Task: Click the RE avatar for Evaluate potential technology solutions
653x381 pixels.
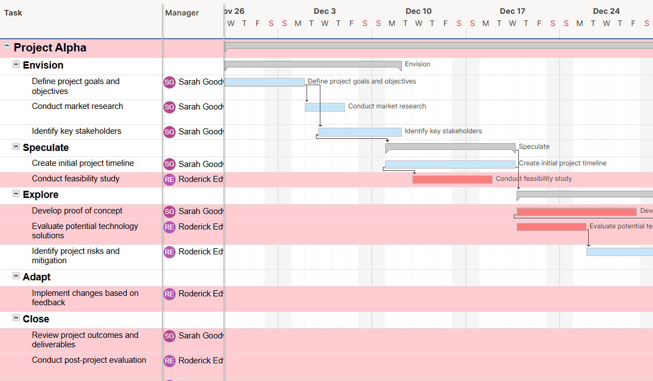Action: [x=169, y=227]
